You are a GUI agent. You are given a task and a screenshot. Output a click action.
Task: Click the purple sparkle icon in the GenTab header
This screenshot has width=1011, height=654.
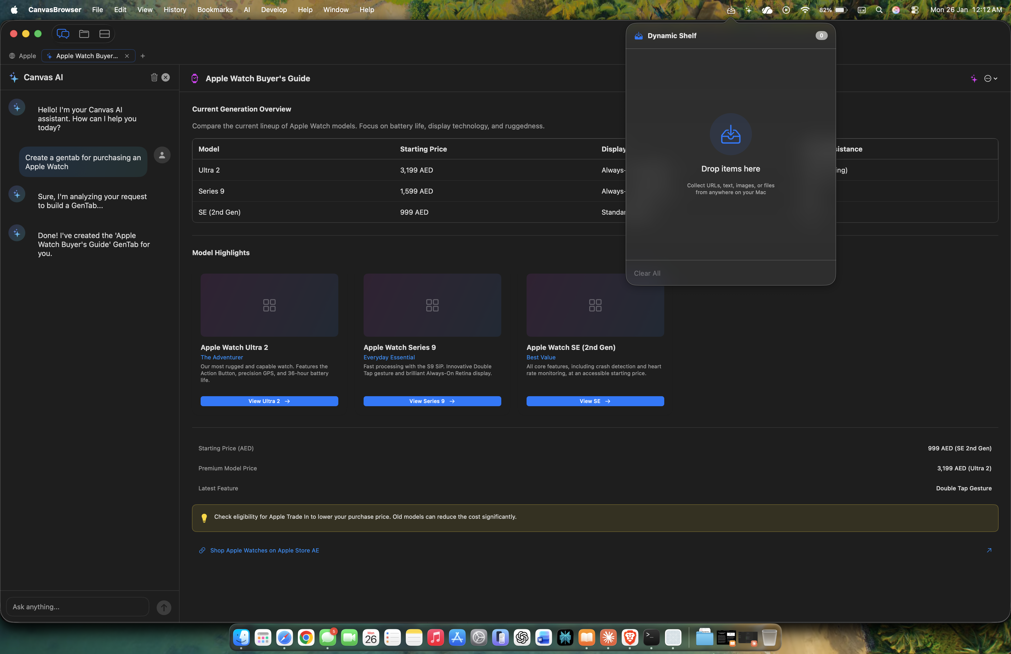[x=974, y=78]
